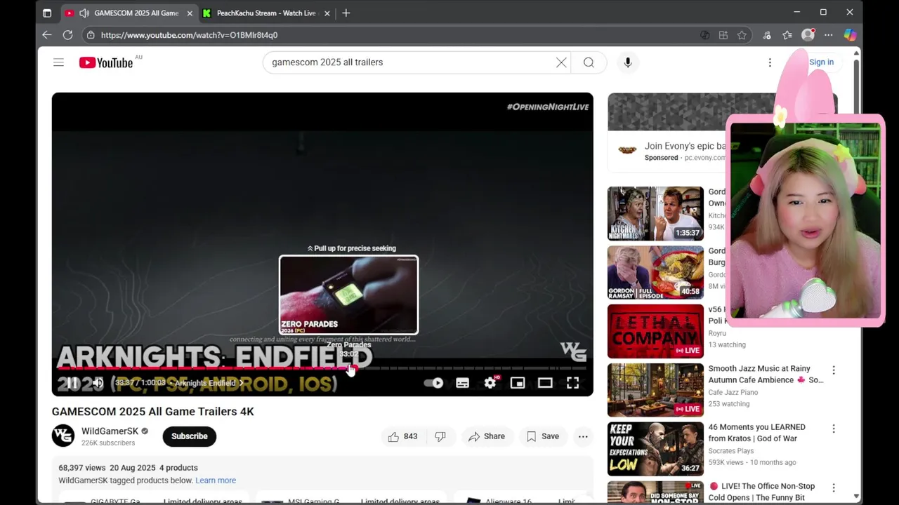Click the browser address bar URL
The width and height of the screenshot is (899, 505).
coord(189,35)
